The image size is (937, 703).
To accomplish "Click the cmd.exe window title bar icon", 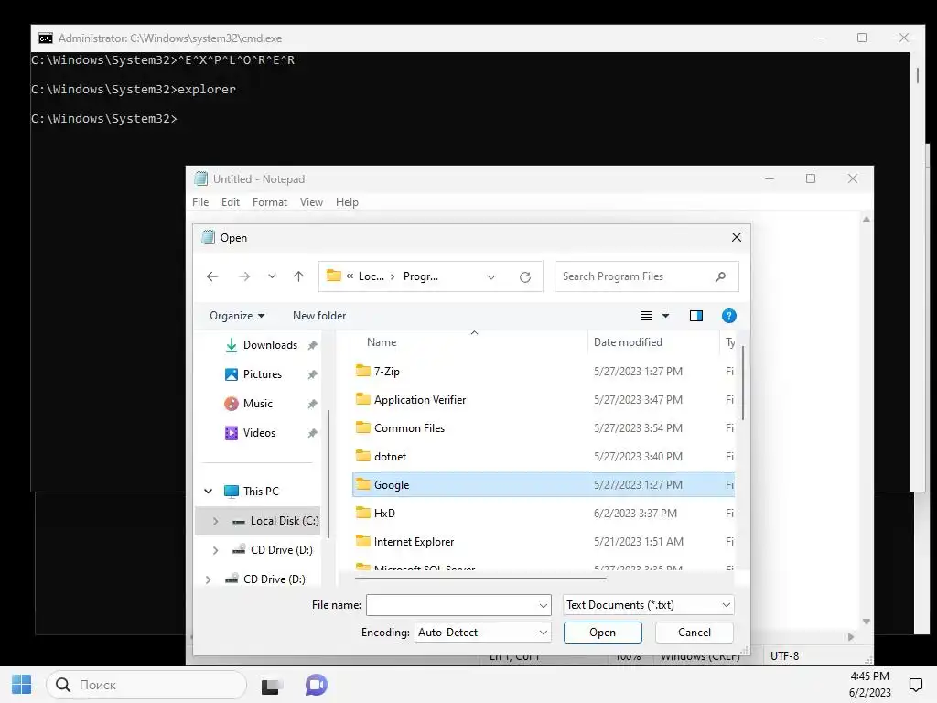I will point(46,38).
